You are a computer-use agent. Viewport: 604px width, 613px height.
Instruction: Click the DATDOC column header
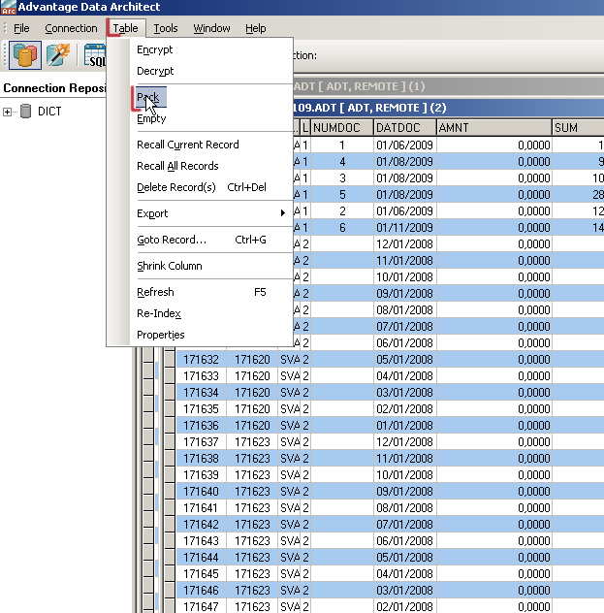click(404, 128)
